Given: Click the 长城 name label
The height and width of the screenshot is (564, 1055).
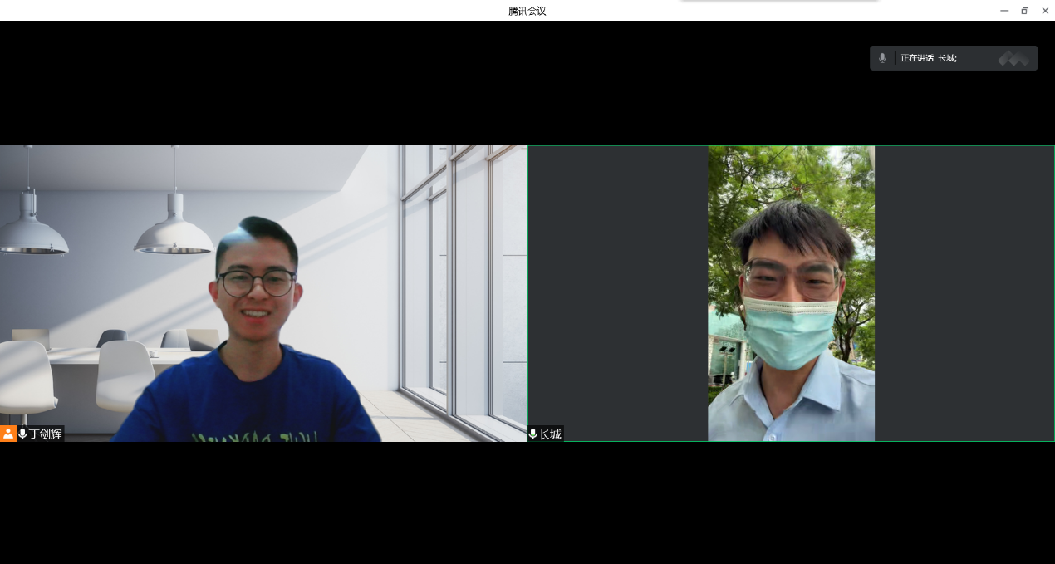Looking at the screenshot, I should coord(550,434).
